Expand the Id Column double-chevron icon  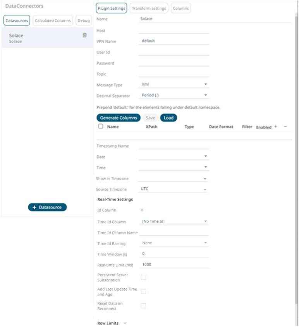(x=142, y=210)
